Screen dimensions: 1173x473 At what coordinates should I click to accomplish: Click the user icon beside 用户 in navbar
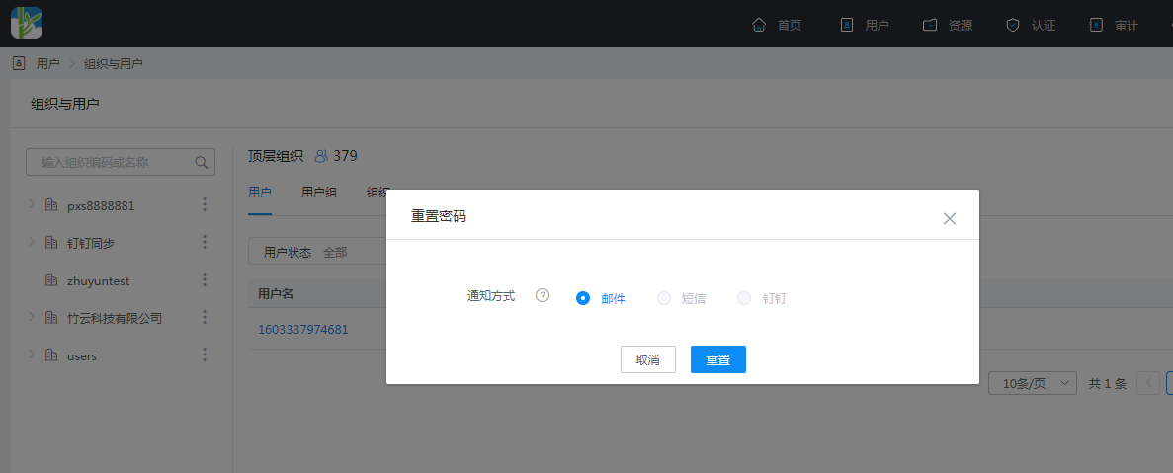(847, 25)
